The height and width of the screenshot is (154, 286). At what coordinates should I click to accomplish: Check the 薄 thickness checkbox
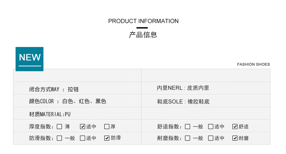(59, 127)
